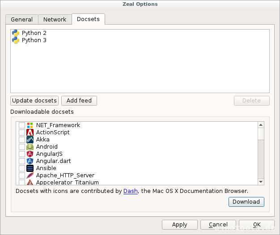Image resolution: width=280 pixels, height=235 pixels.
Task: Click the ActionScript list label
Action: click(x=53, y=132)
